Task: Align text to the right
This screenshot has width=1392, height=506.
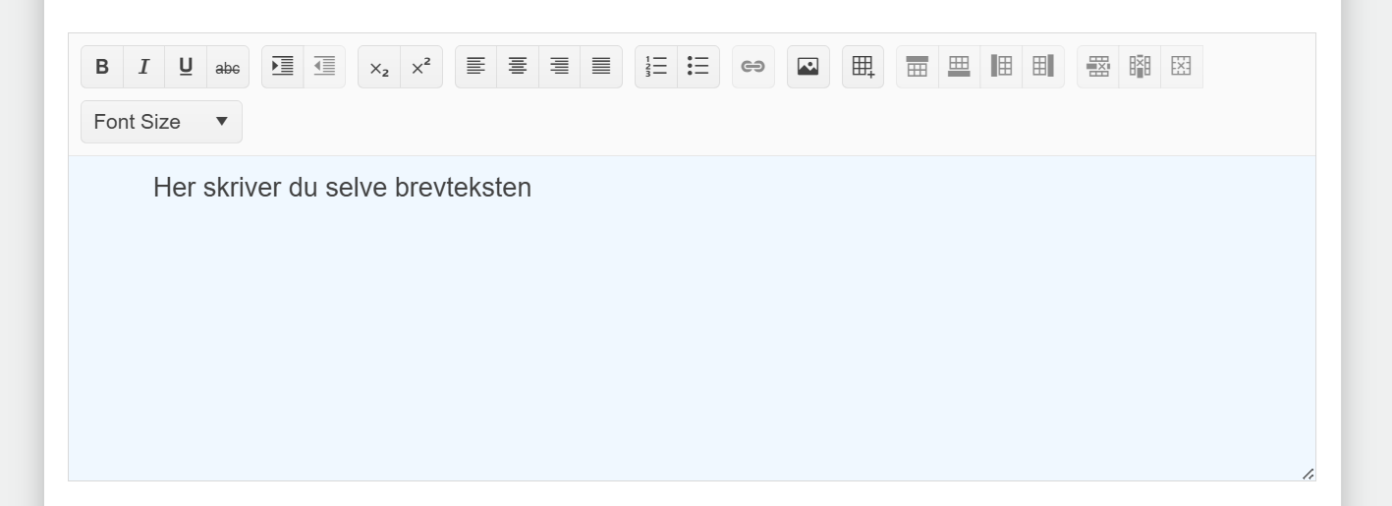Action: [x=560, y=67]
